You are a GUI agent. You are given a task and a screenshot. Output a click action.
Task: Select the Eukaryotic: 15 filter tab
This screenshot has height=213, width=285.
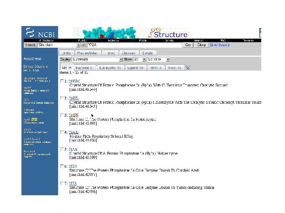tap(110, 68)
